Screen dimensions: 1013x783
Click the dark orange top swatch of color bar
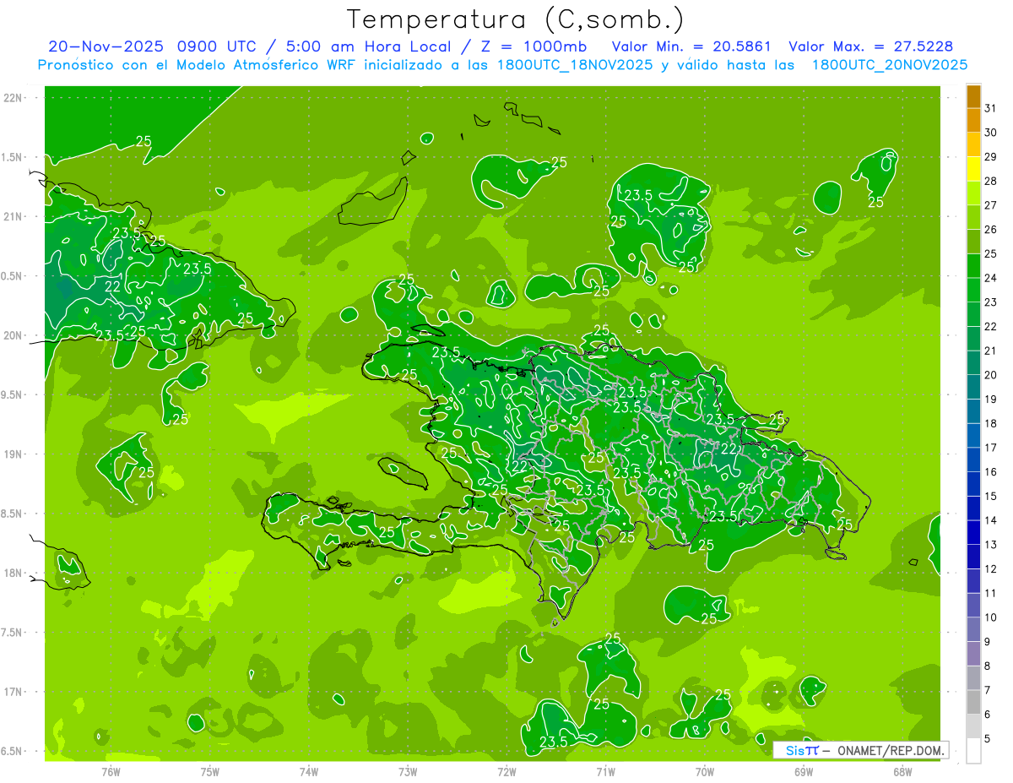[x=973, y=96]
